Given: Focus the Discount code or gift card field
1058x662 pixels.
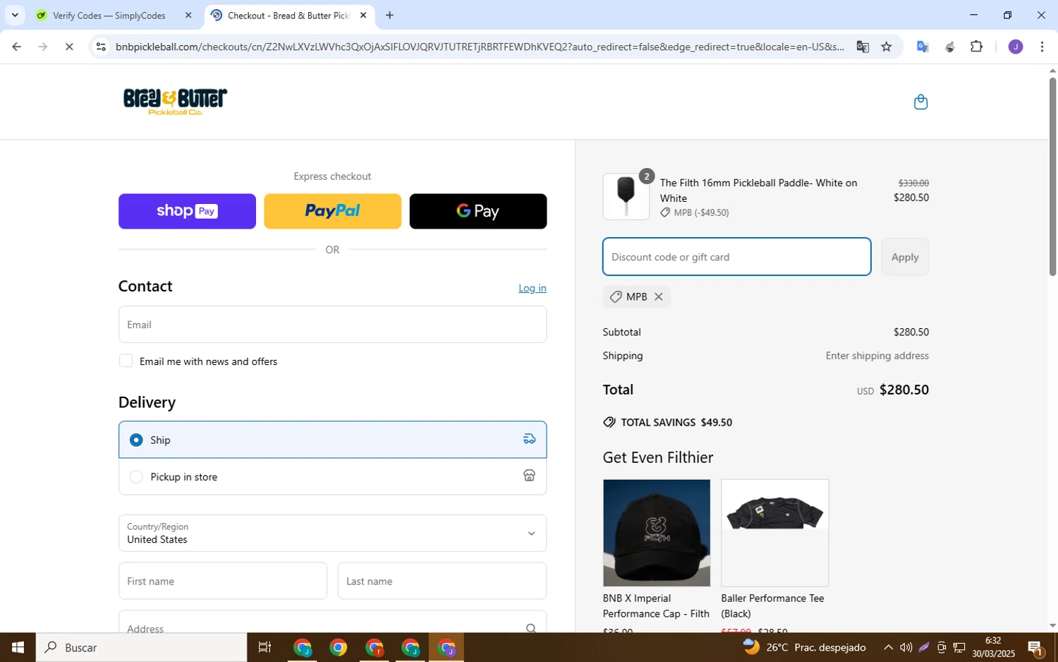Looking at the screenshot, I should click(x=736, y=257).
